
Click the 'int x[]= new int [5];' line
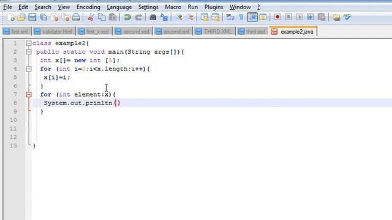pos(80,61)
